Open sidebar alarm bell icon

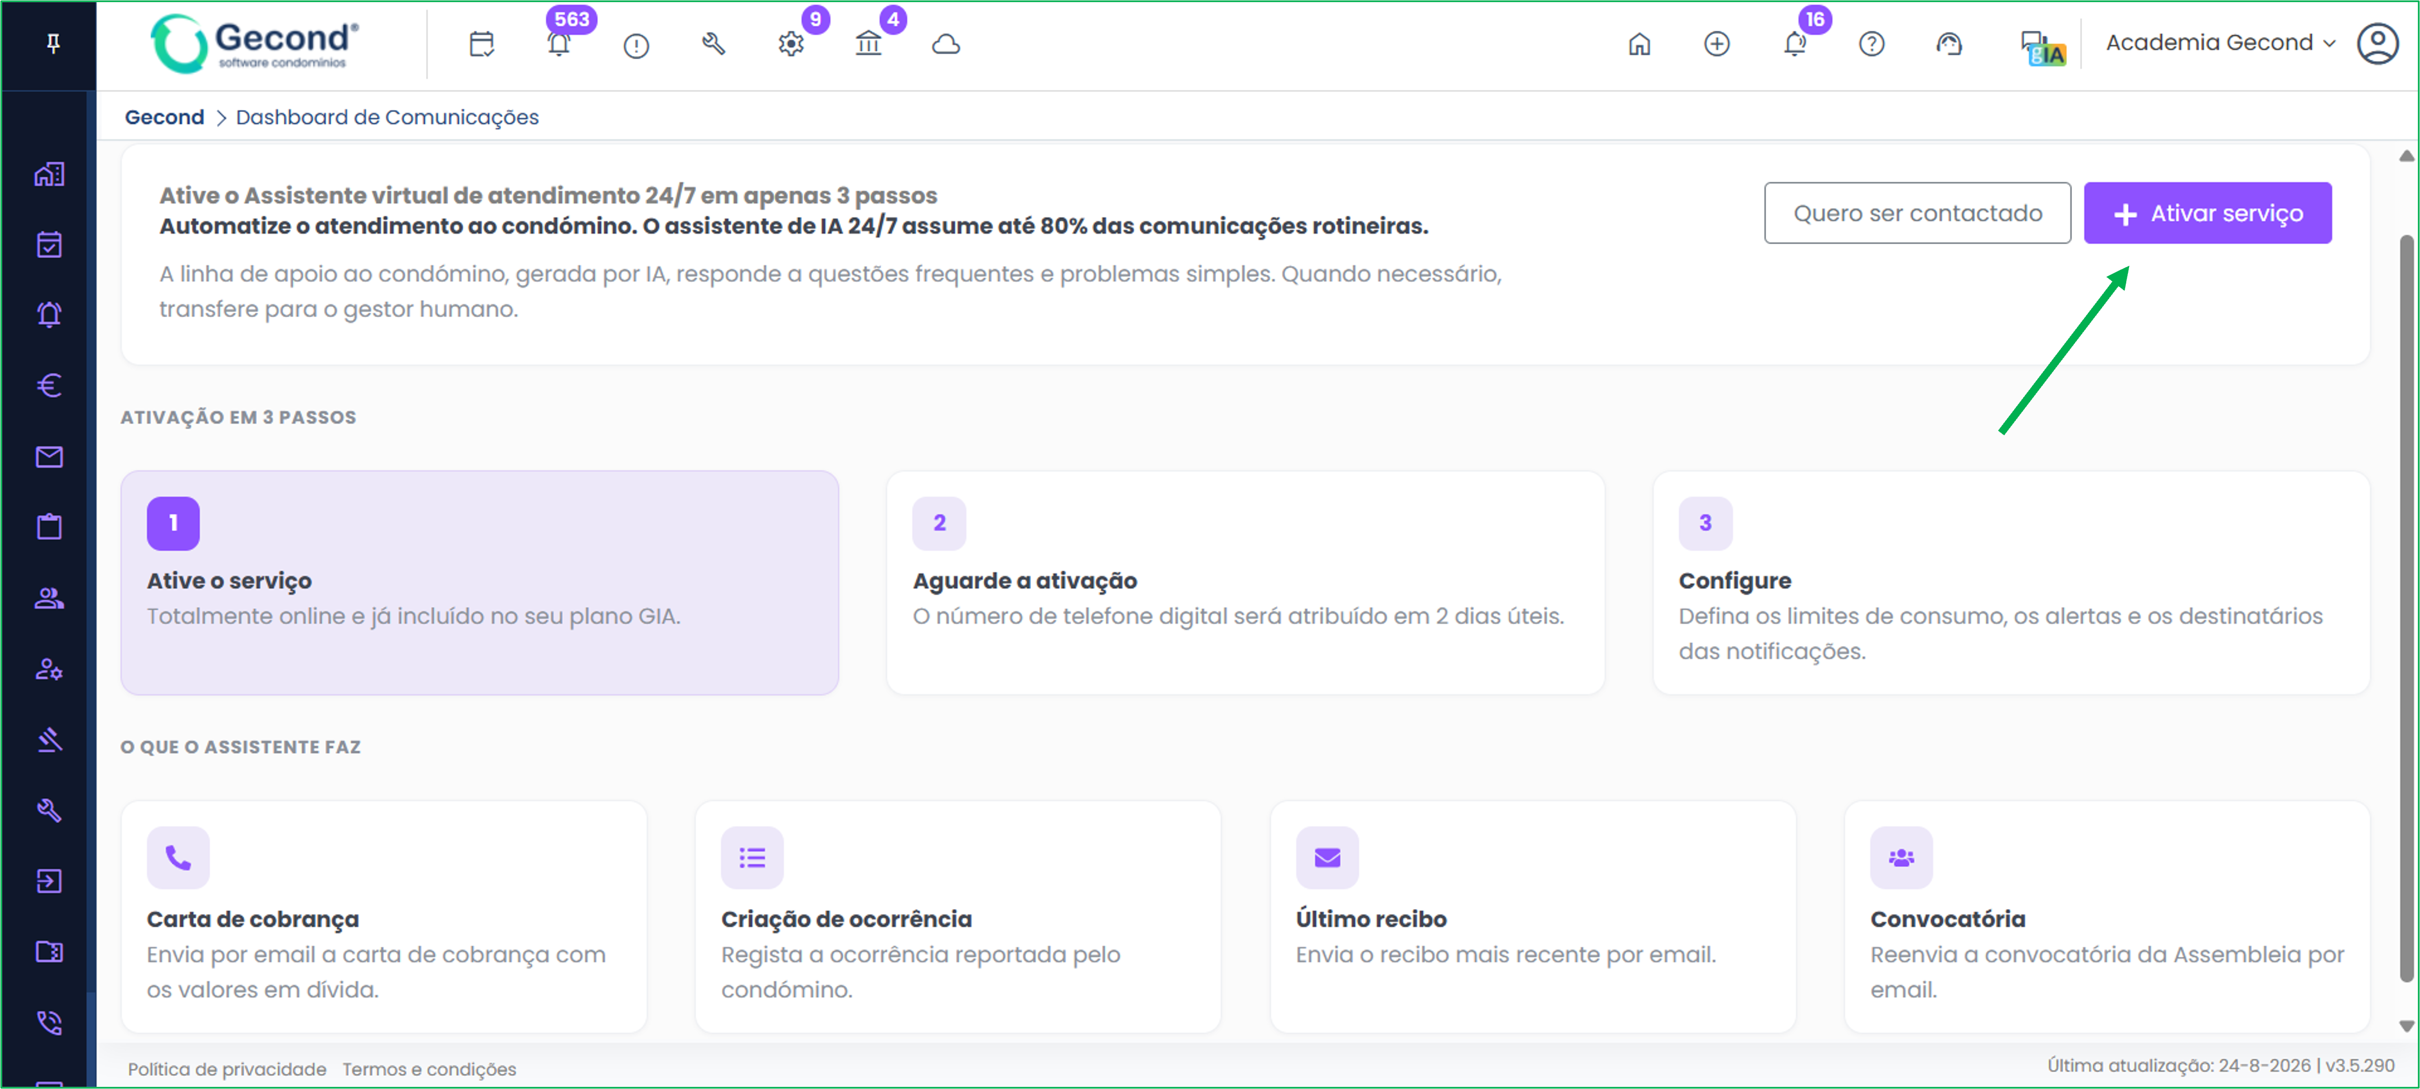(50, 314)
